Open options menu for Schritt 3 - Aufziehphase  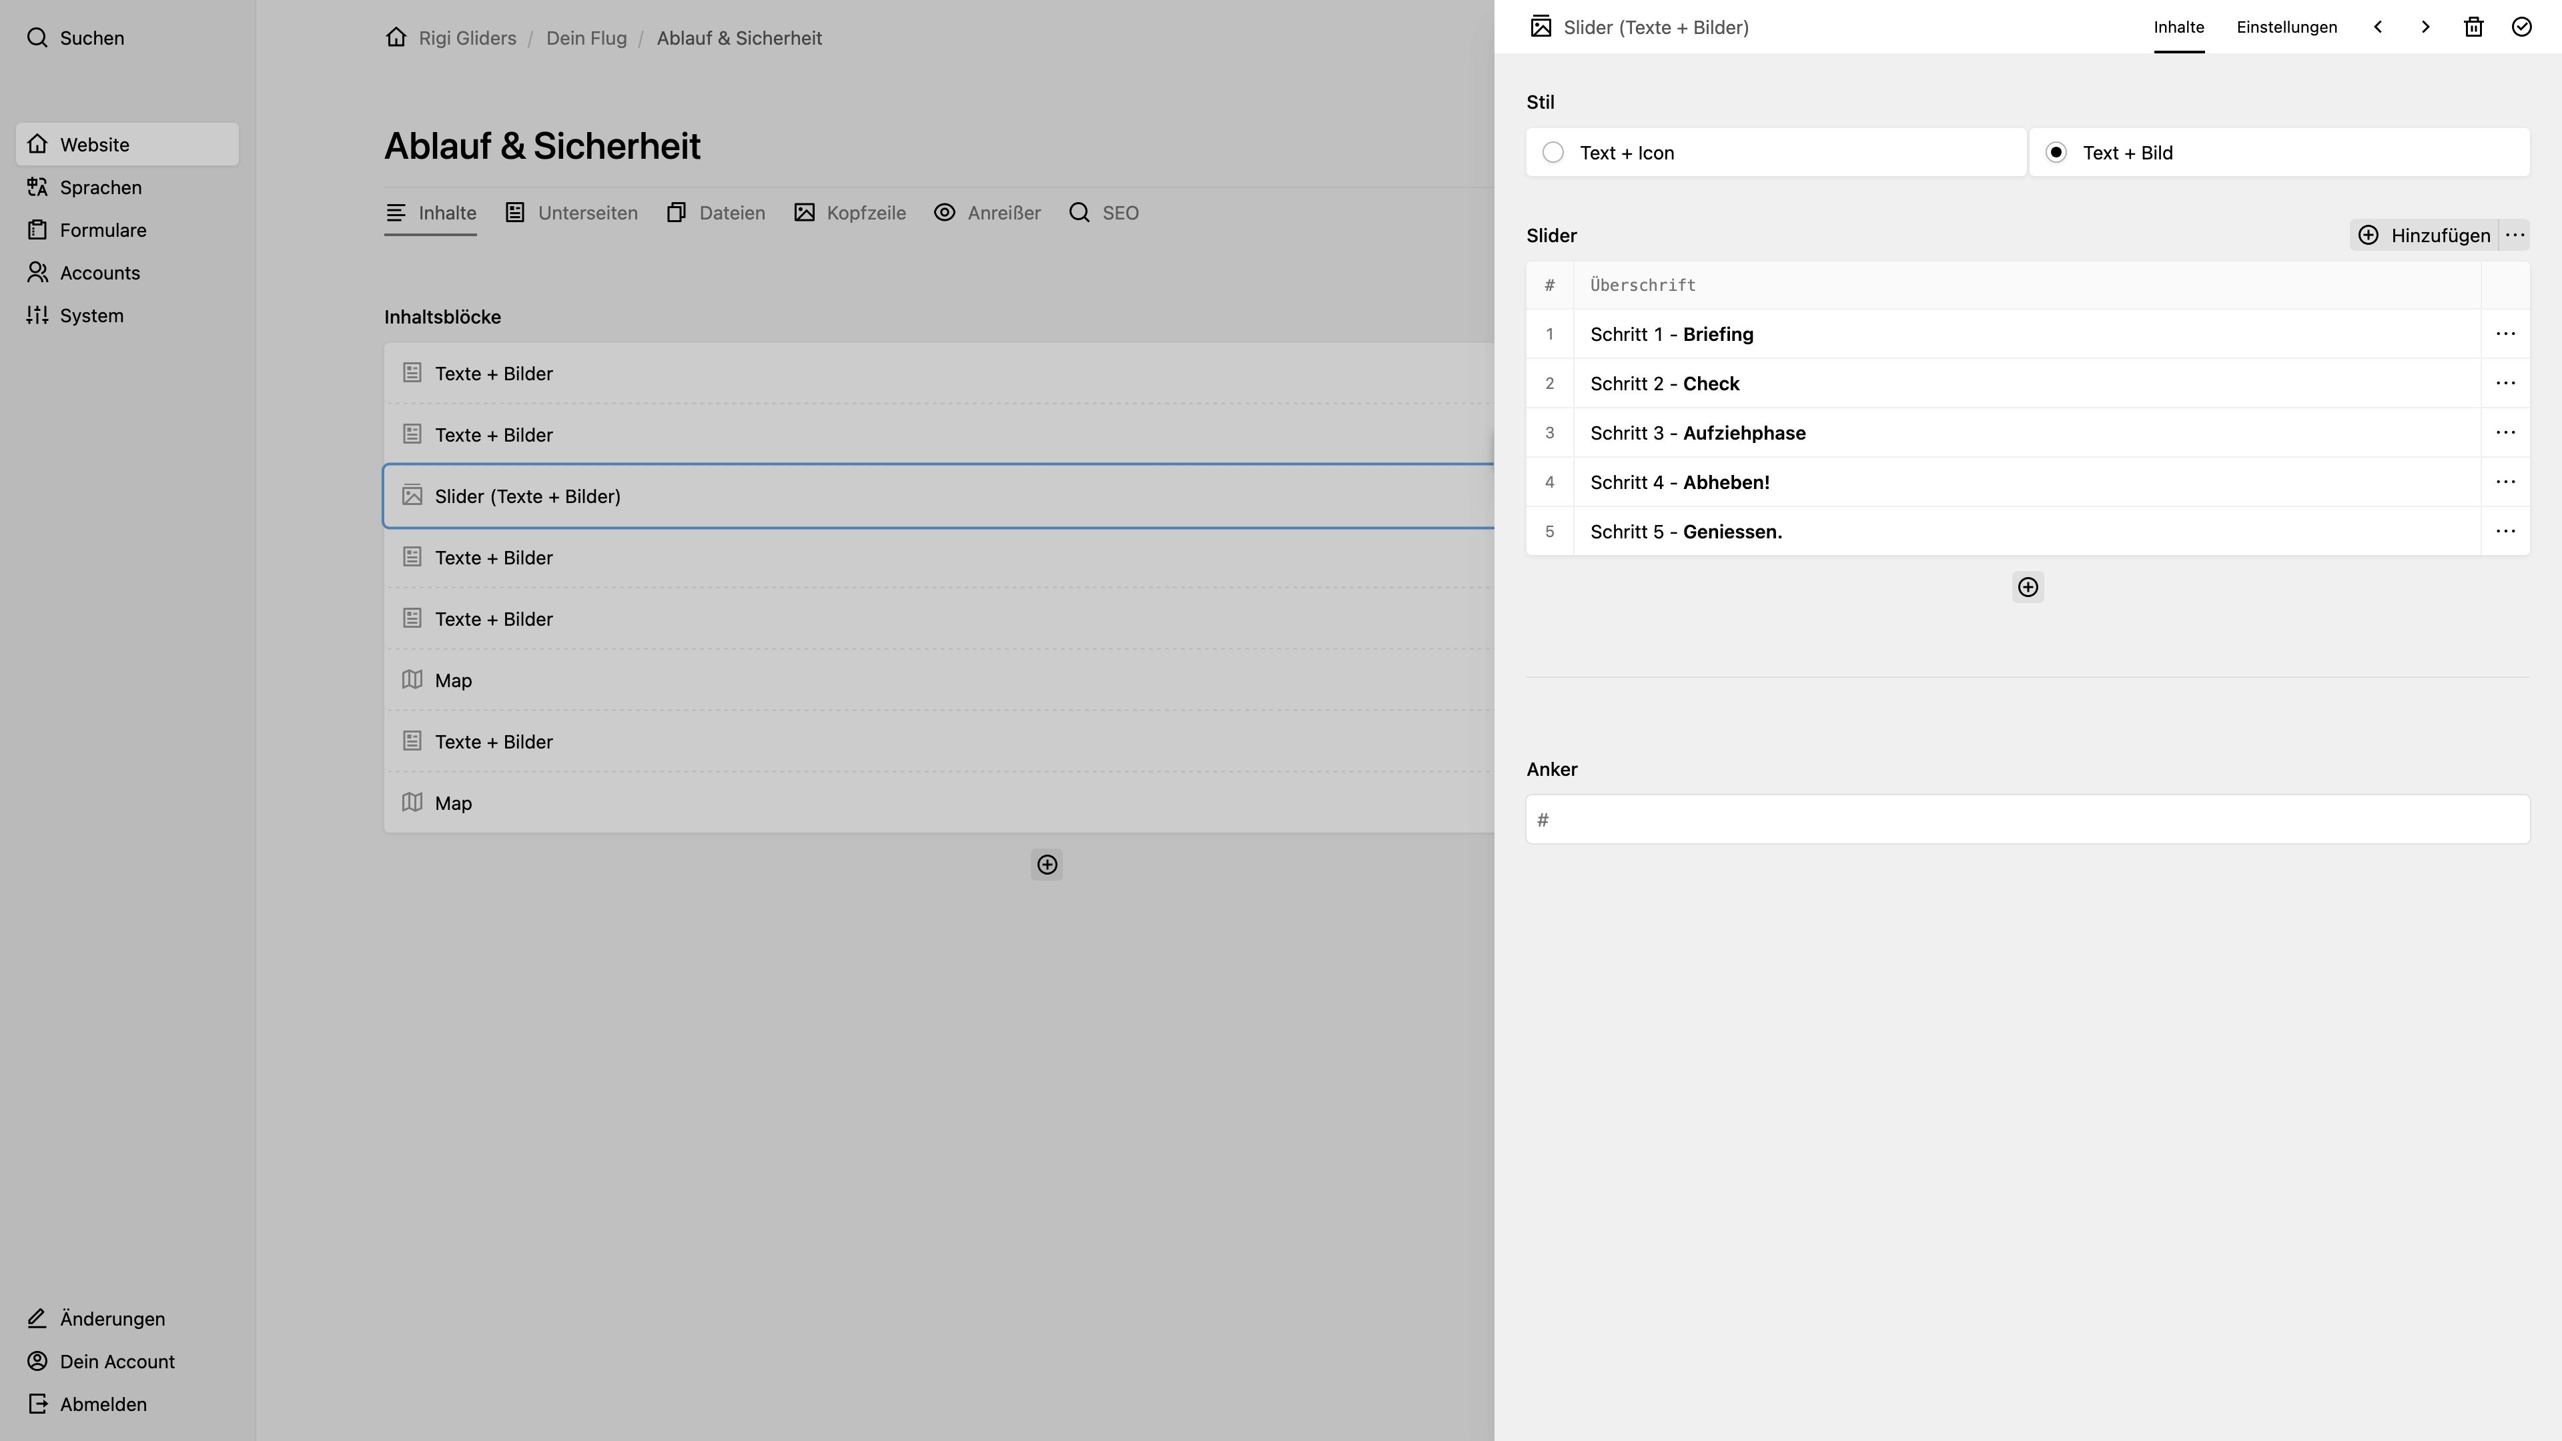2505,432
